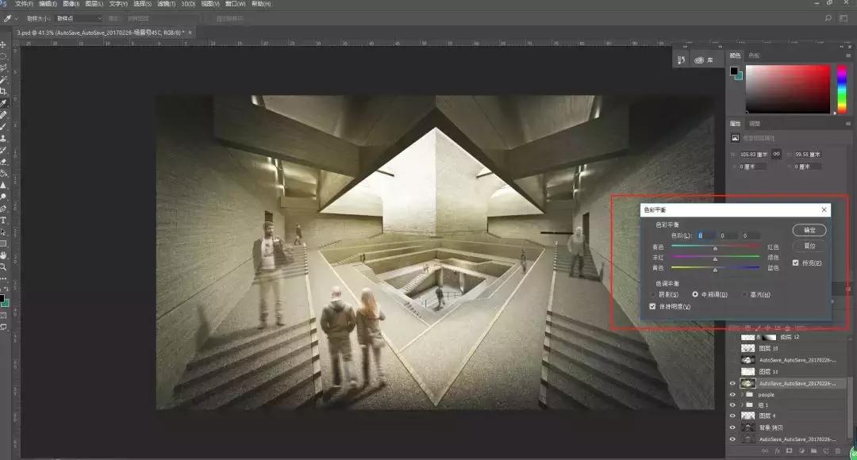Open the 取样点 sample size dropdown

[79, 18]
